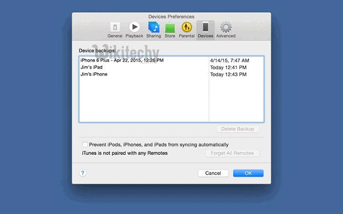The height and width of the screenshot is (214, 343).
Task: Click Forget All Remotes button
Action: [x=232, y=153]
